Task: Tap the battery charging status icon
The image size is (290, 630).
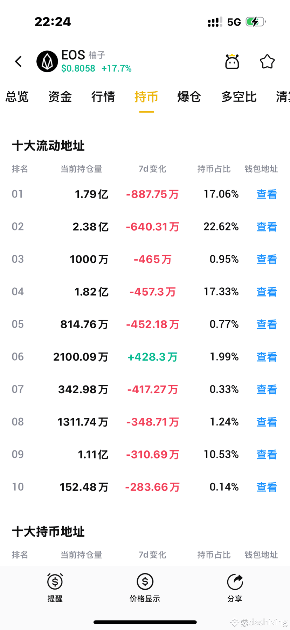Action: pos(256,22)
